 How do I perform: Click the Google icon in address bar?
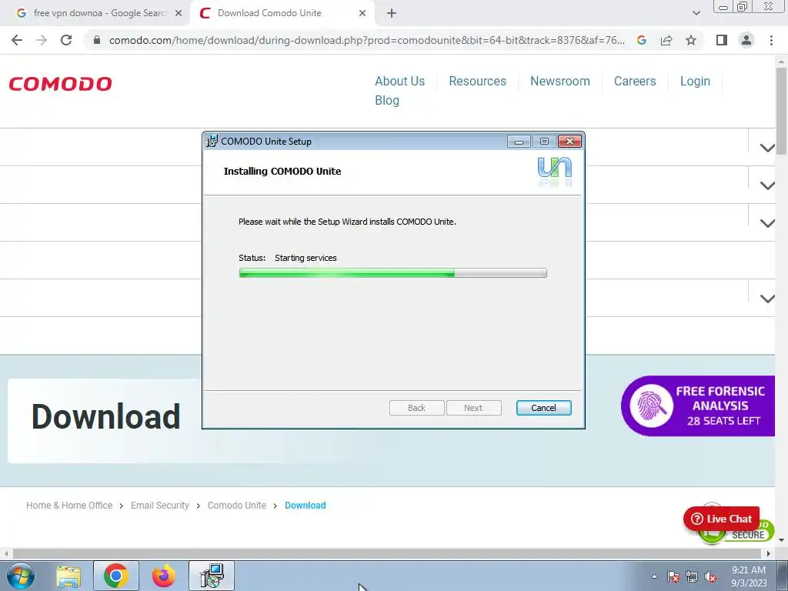(642, 40)
